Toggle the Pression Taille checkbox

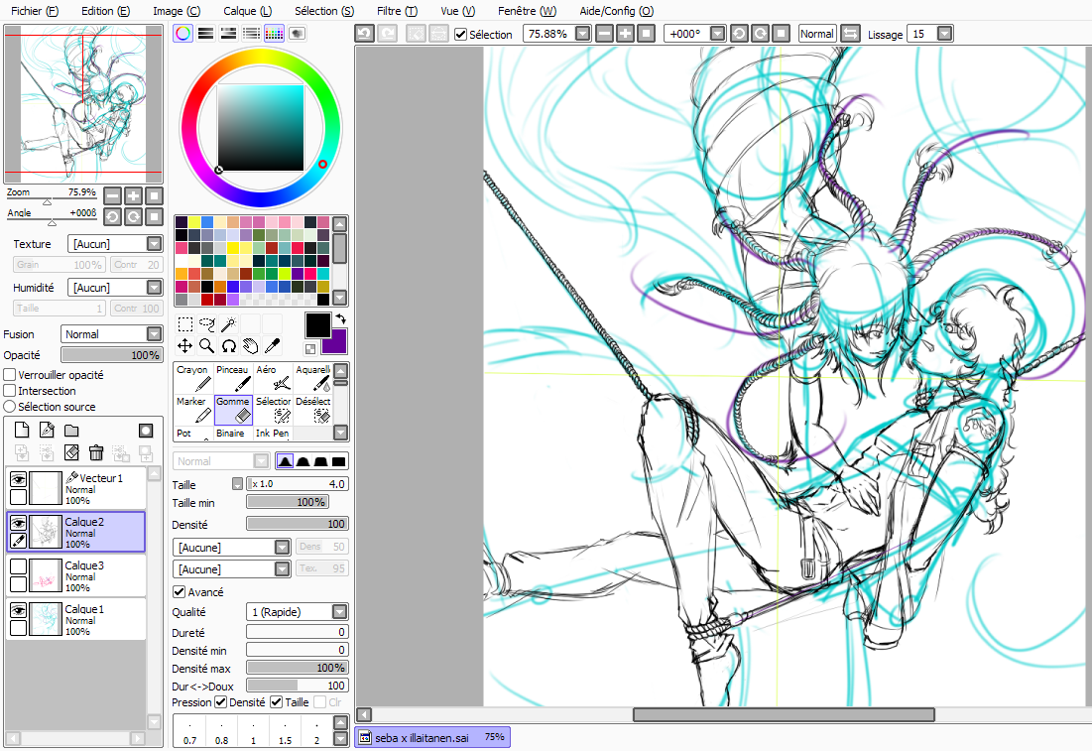coord(277,702)
